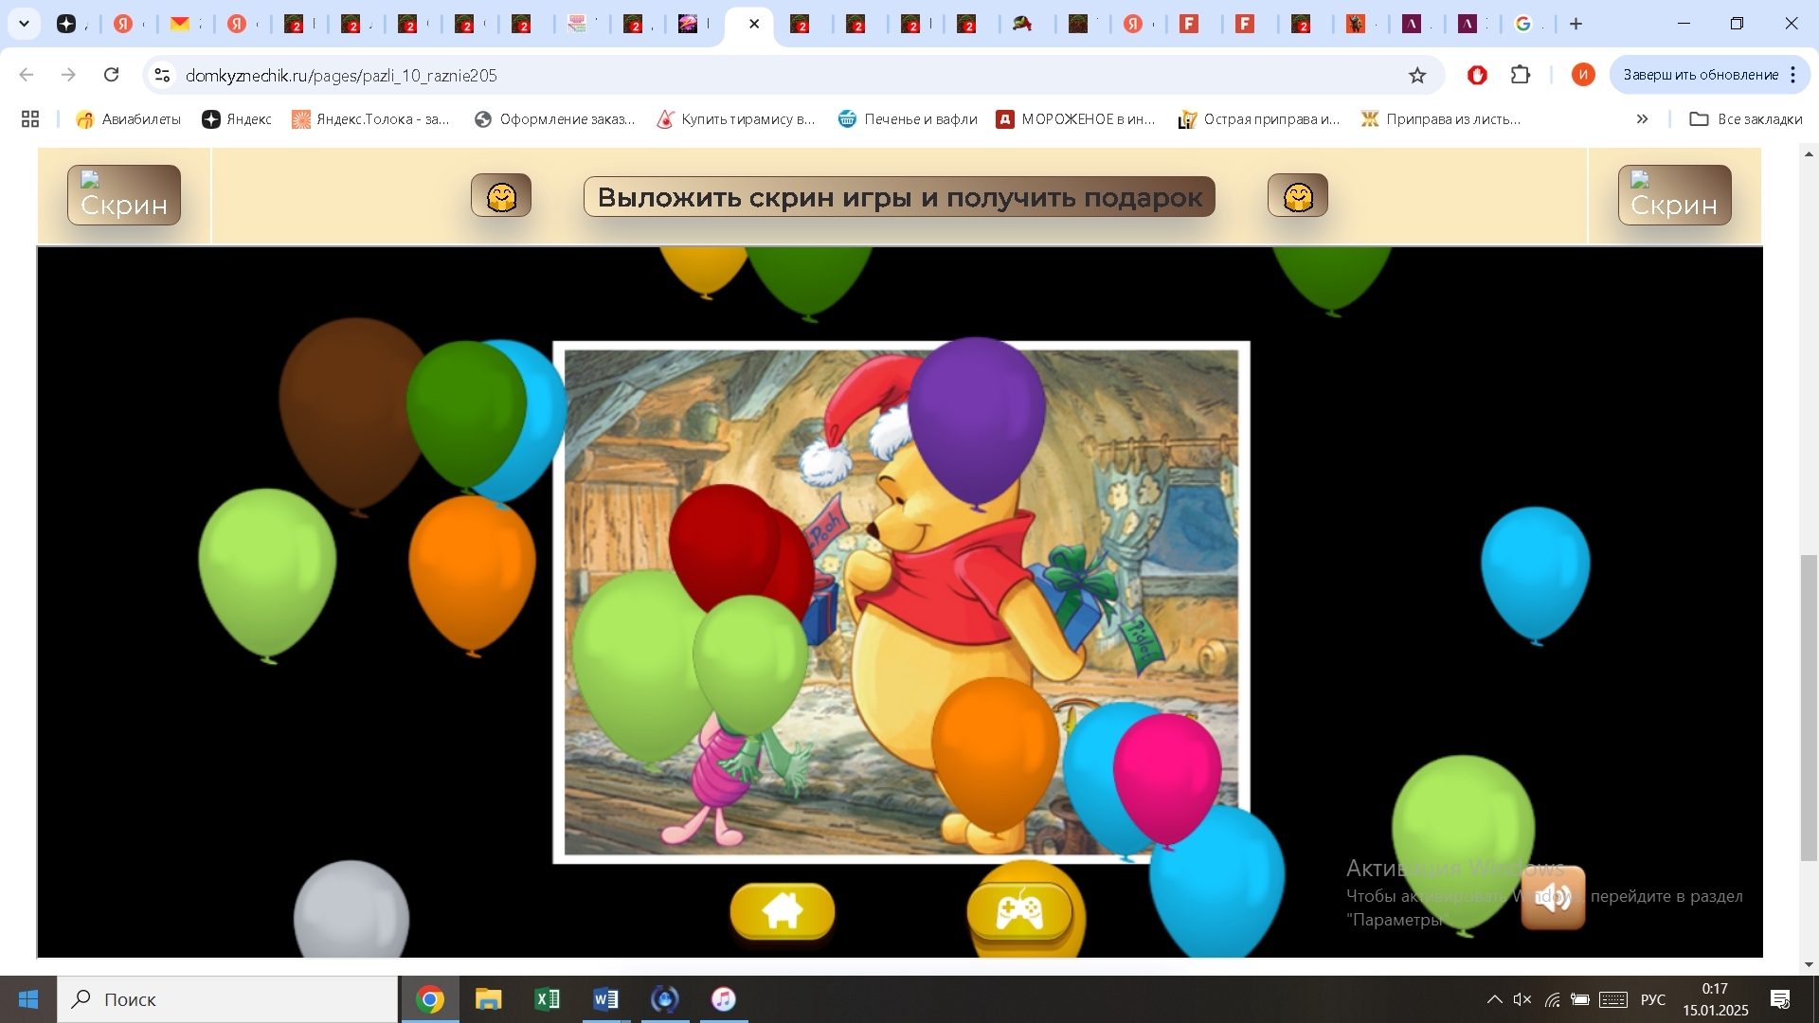The width and height of the screenshot is (1819, 1023).
Task: Pop the silver grey balloon
Action: point(351,911)
